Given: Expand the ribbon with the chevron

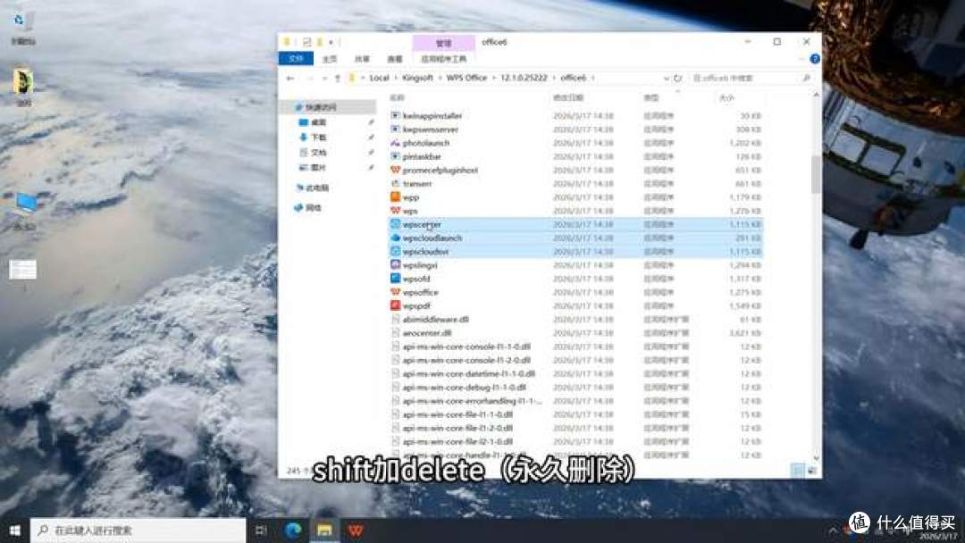Looking at the screenshot, I should [x=801, y=59].
